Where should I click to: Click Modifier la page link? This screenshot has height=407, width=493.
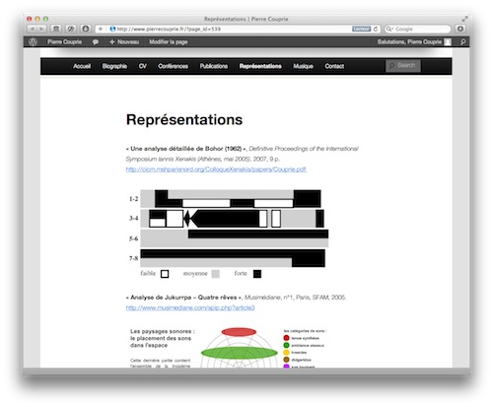[x=169, y=42]
